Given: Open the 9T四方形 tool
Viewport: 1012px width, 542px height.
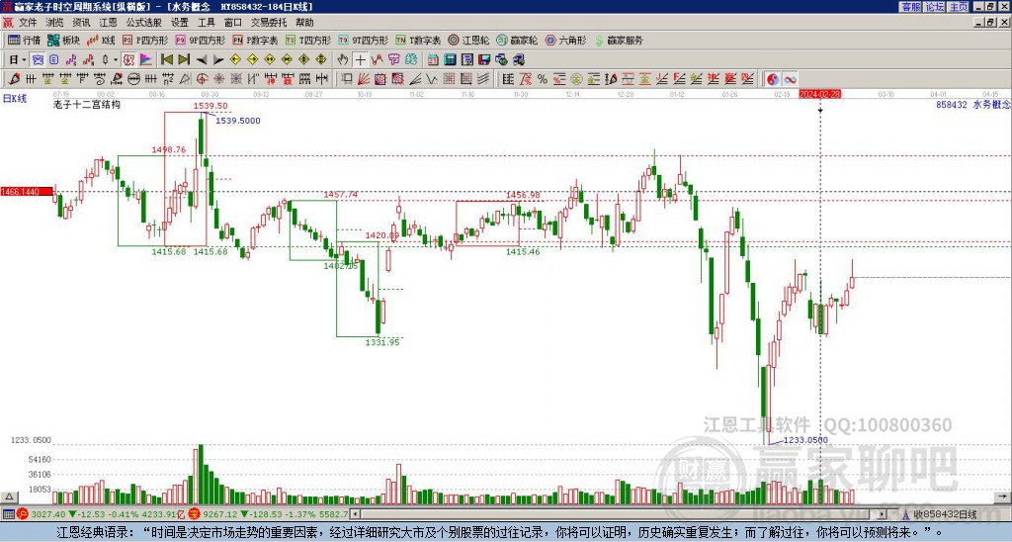Looking at the screenshot, I should [x=364, y=40].
